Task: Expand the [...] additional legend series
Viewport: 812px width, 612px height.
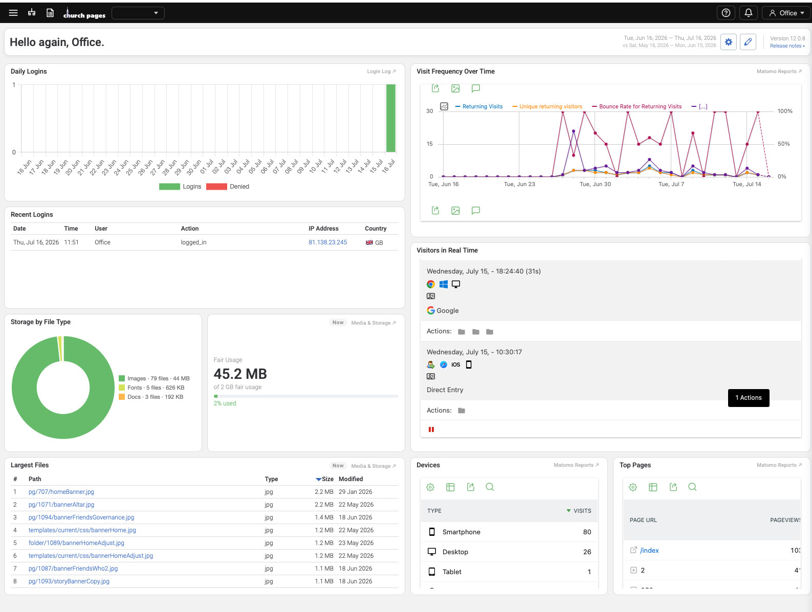Action: (x=699, y=106)
